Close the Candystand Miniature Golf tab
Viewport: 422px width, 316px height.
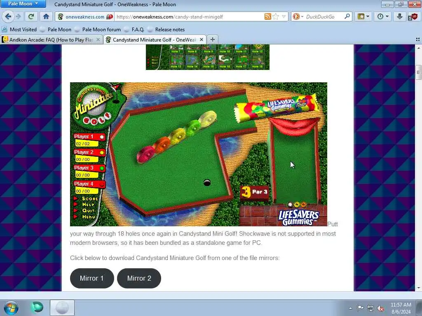pos(201,40)
